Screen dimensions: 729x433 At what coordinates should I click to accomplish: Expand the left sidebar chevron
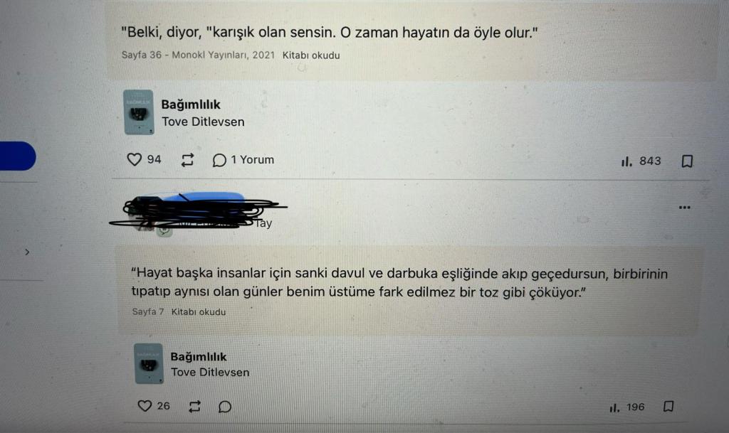click(x=27, y=252)
